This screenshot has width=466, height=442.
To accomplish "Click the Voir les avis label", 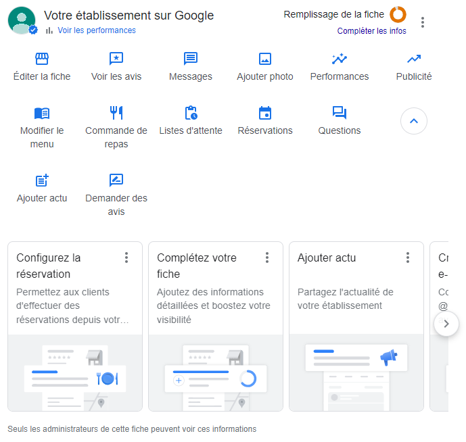I will 116,76.
